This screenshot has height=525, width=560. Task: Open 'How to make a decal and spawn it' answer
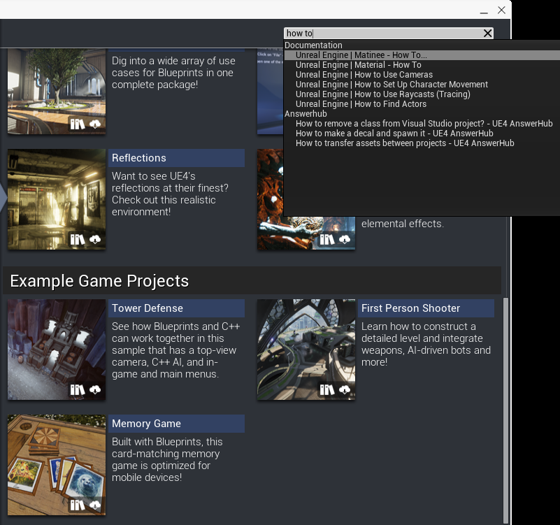[394, 134]
